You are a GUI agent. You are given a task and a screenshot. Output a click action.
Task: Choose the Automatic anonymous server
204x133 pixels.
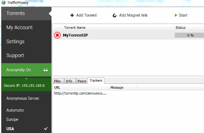click(x=15, y=110)
